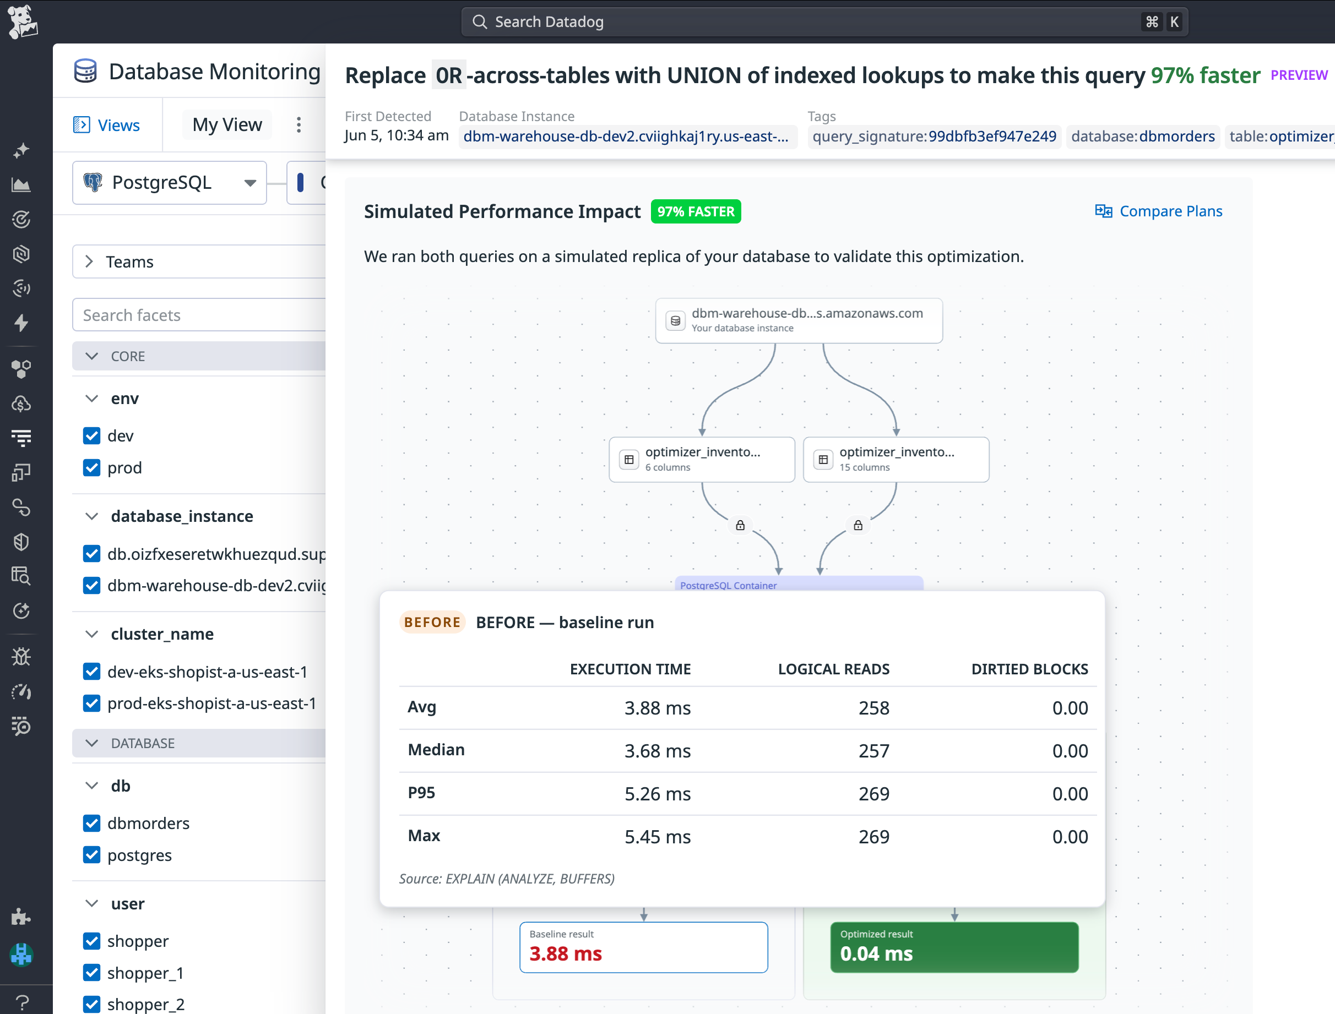The width and height of the screenshot is (1335, 1014).
Task: Open the stacked lines APM sidebar icon
Action: tap(21, 438)
